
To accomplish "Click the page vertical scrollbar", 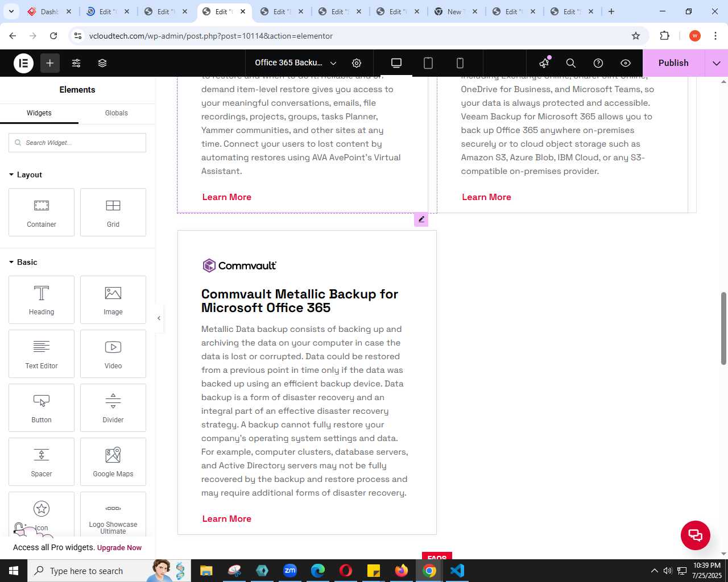I will (723, 329).
